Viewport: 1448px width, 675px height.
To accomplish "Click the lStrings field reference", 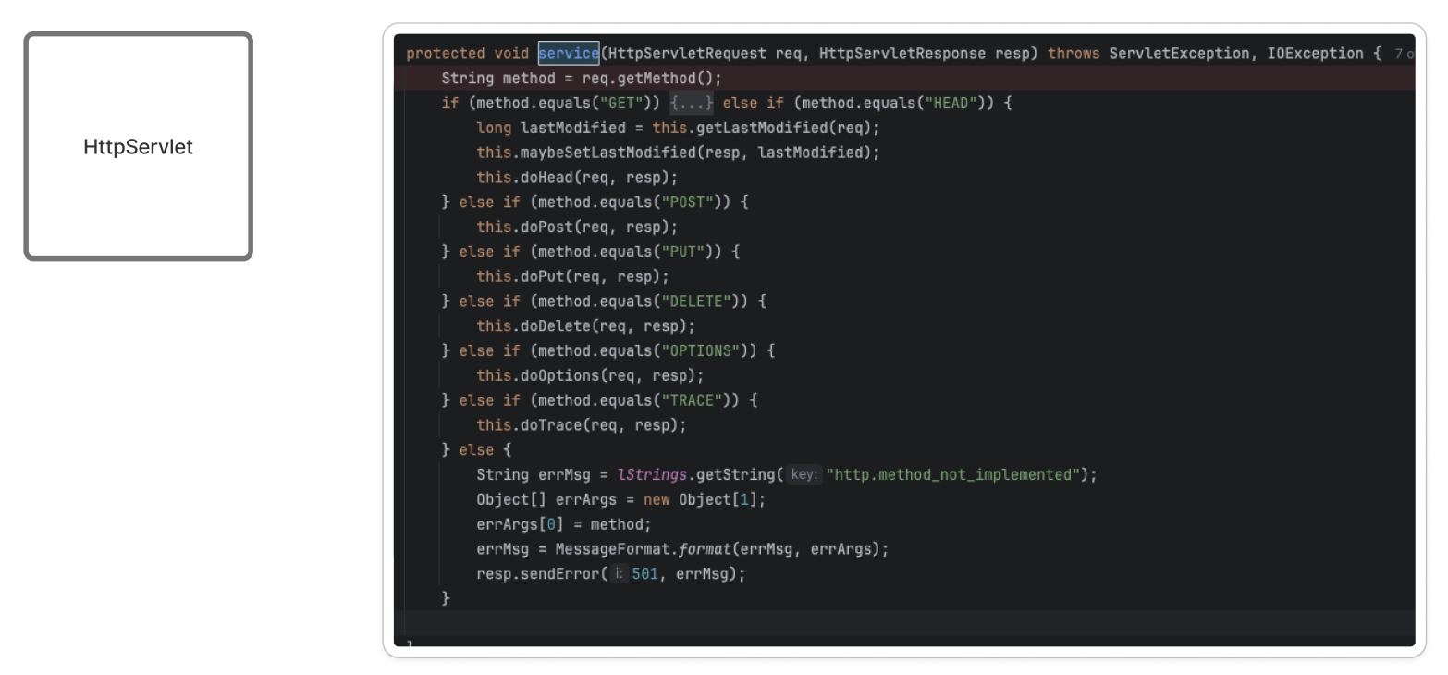I will click(x=652, y=474).
